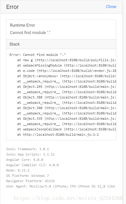The width and height of the screenshot is (126, 204).
Task: Select the 'at e.code' vendor.js stack line
Action: [67, 71]
